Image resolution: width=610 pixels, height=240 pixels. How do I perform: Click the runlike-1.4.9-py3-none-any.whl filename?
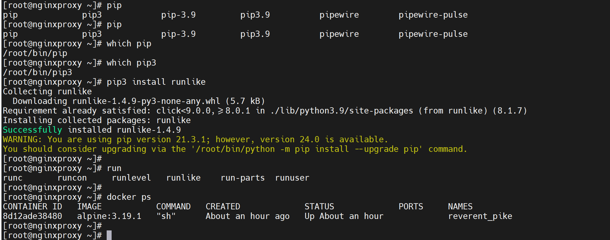146,101
